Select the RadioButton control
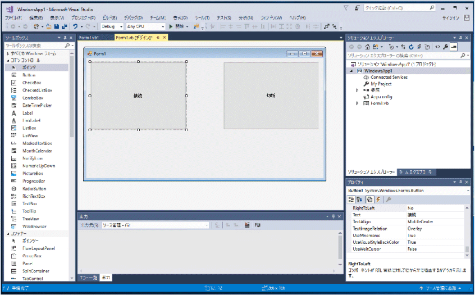This screenshot has height=295, width=475. (34, 189)
